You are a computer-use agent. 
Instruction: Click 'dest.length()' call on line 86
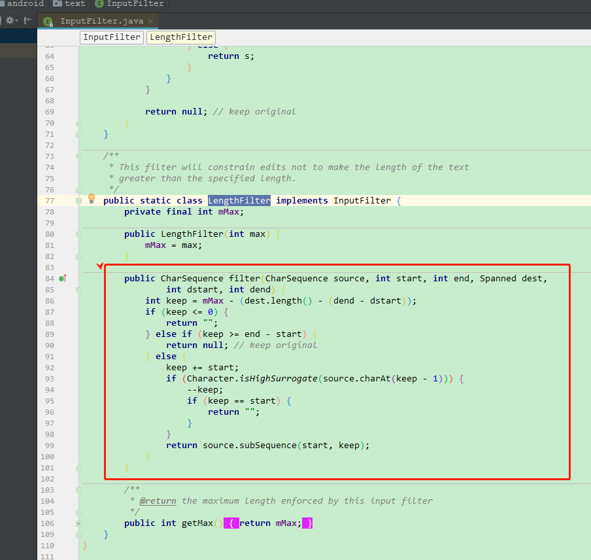pyautogui.click(x=278, y=300)
